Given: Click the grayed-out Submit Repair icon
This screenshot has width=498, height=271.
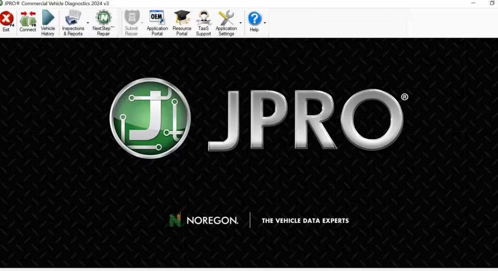Looking at the screenshot, I should [131, 19].
